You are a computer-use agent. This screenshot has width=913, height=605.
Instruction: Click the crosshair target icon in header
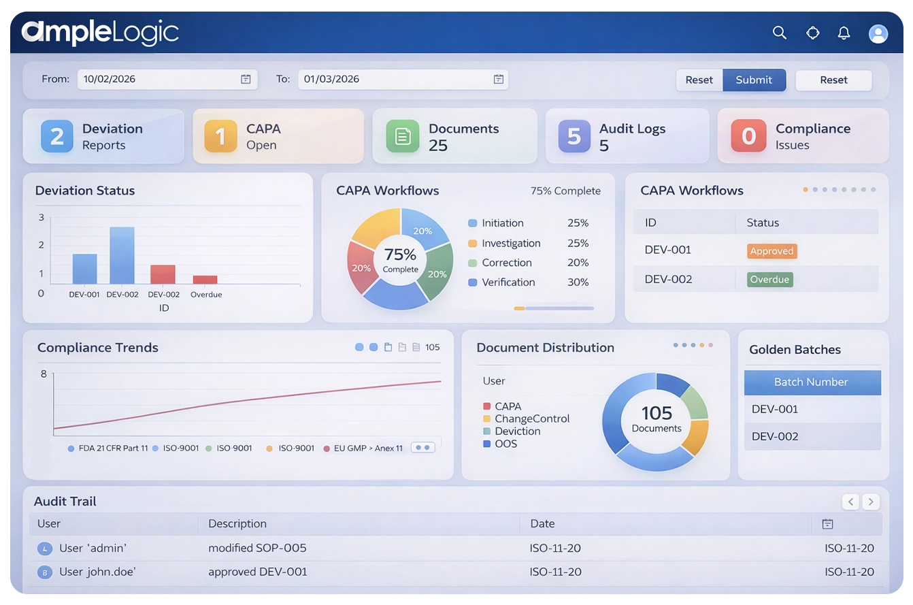[812, 33]
